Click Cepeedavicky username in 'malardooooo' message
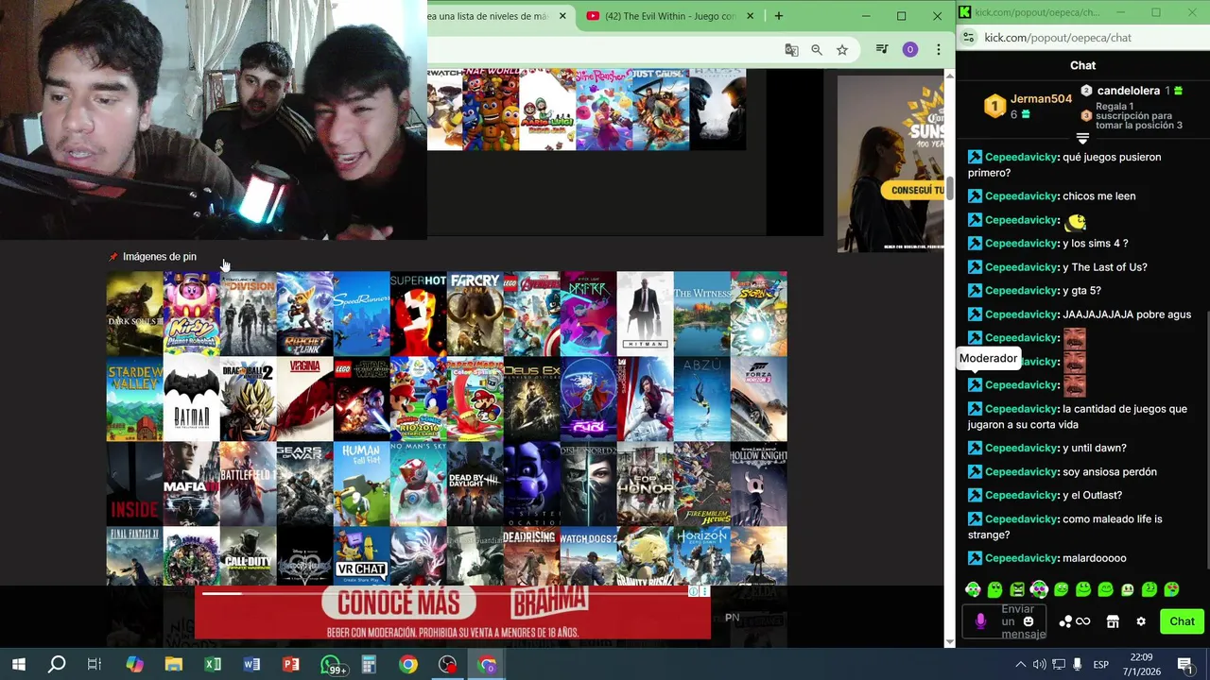Screen dimensions: 1210x680 [1021, 558]
